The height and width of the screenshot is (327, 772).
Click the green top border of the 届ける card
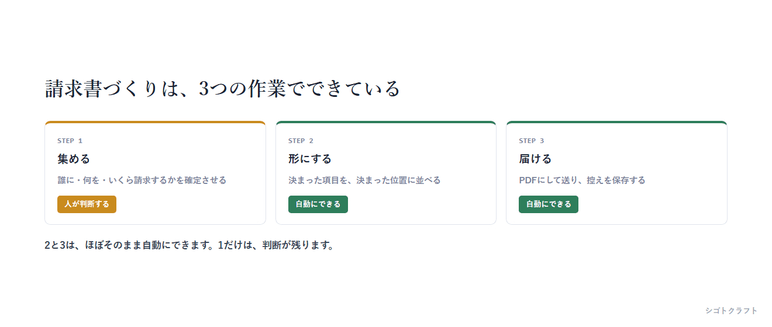click(616, 122)
